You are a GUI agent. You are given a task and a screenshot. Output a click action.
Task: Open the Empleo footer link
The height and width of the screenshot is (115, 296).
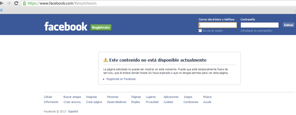coord(136,102)
